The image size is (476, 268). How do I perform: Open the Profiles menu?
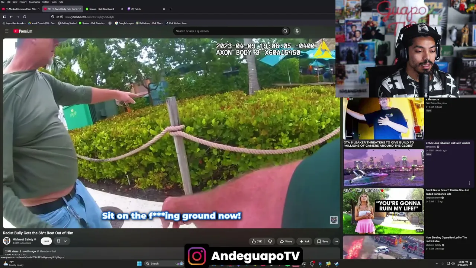[45, 2]
